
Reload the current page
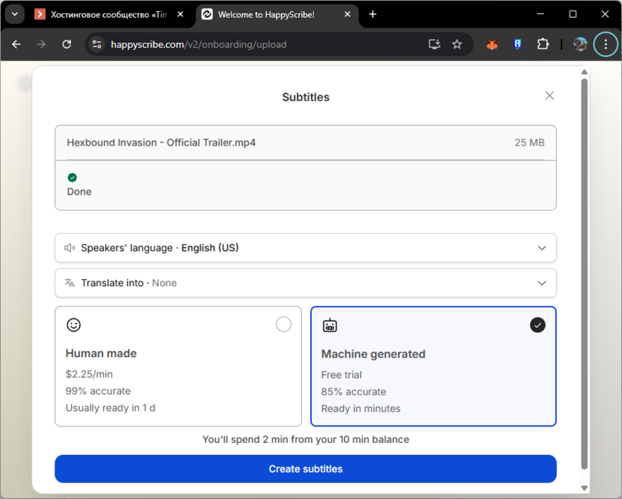click(67, 44)
